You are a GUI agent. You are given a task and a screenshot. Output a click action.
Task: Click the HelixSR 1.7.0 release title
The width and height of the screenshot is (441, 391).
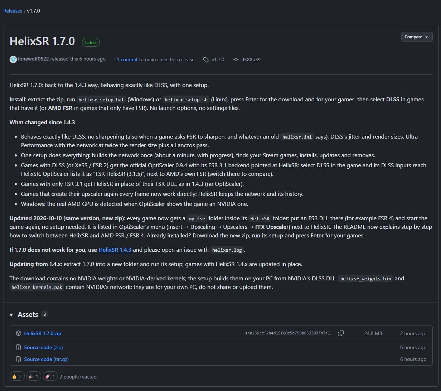coord(42,41)
